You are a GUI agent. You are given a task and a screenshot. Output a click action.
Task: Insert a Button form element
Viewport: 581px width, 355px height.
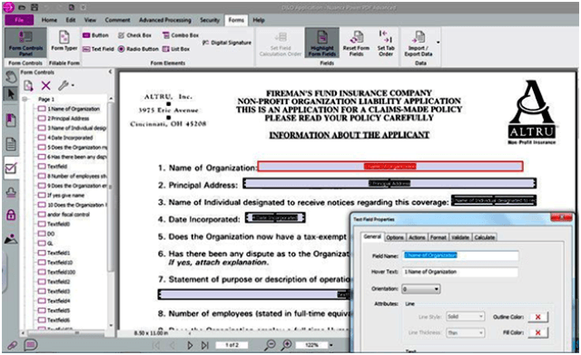coord(95,35)
